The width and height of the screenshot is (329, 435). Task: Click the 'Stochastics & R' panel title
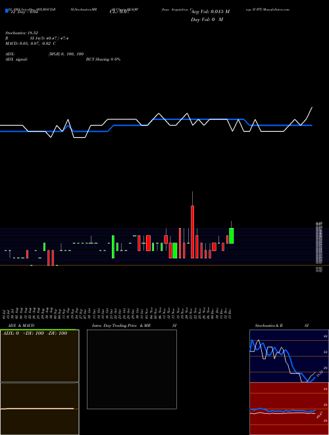pos(269,326)
